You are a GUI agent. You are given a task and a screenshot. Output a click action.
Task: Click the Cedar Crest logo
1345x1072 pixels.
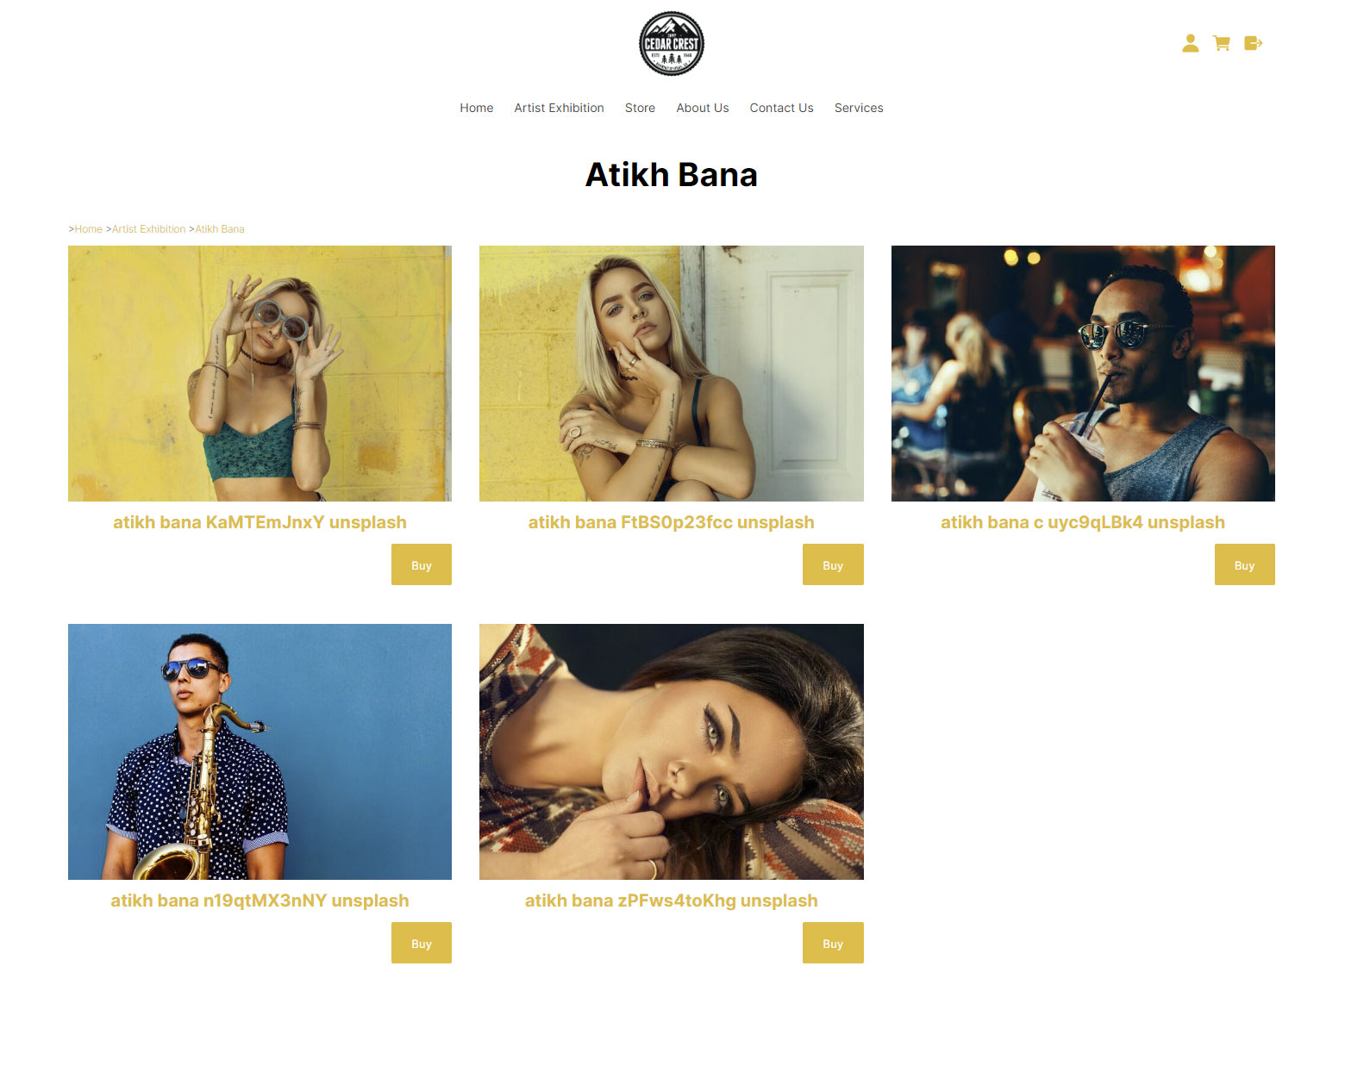click(672, 43)
